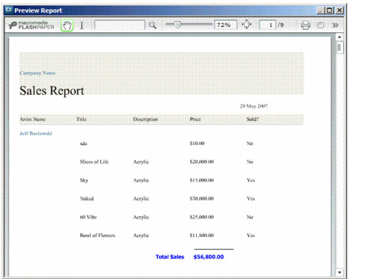Click the current page number field

tap(267, 25)
